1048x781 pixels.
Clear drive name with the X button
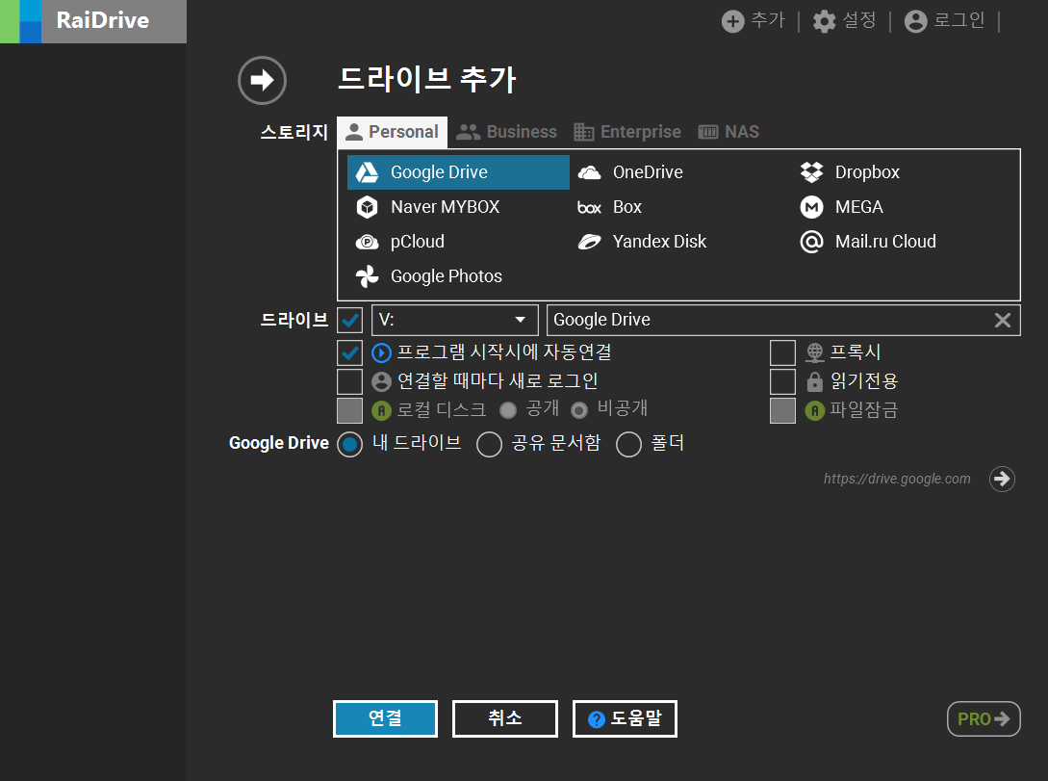click(x=1003, y=321)
